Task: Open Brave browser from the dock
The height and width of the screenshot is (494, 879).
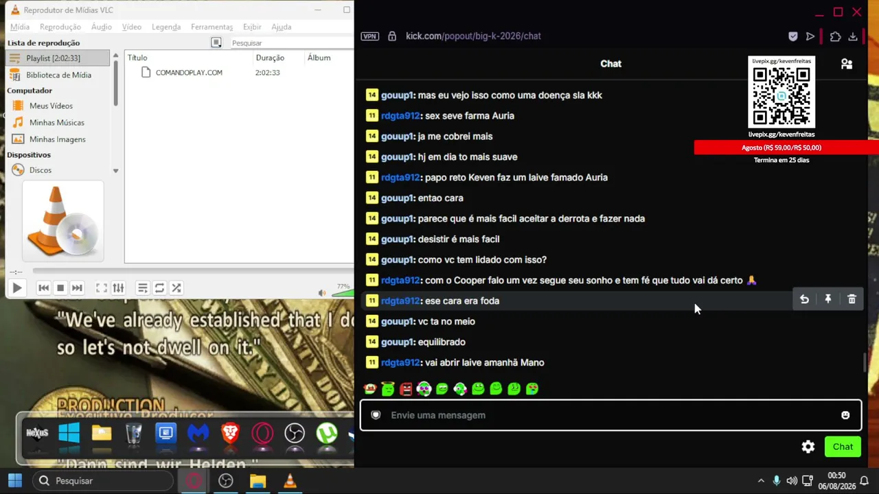Action: 230,433
